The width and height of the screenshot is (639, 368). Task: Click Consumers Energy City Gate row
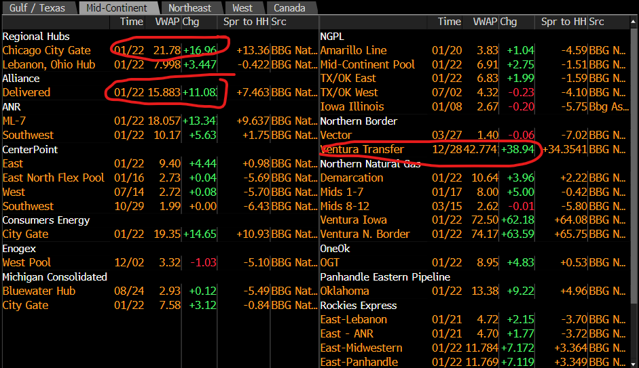click(160, 234)
